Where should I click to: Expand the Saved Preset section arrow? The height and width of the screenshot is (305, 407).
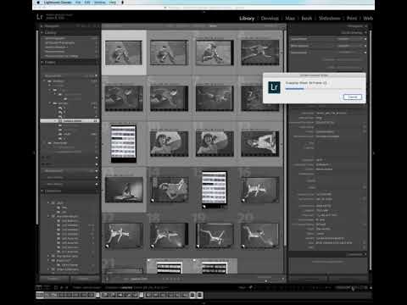(x=365, y=39)
